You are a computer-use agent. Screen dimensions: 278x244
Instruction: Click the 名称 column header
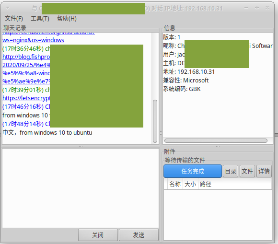[175, 184]
